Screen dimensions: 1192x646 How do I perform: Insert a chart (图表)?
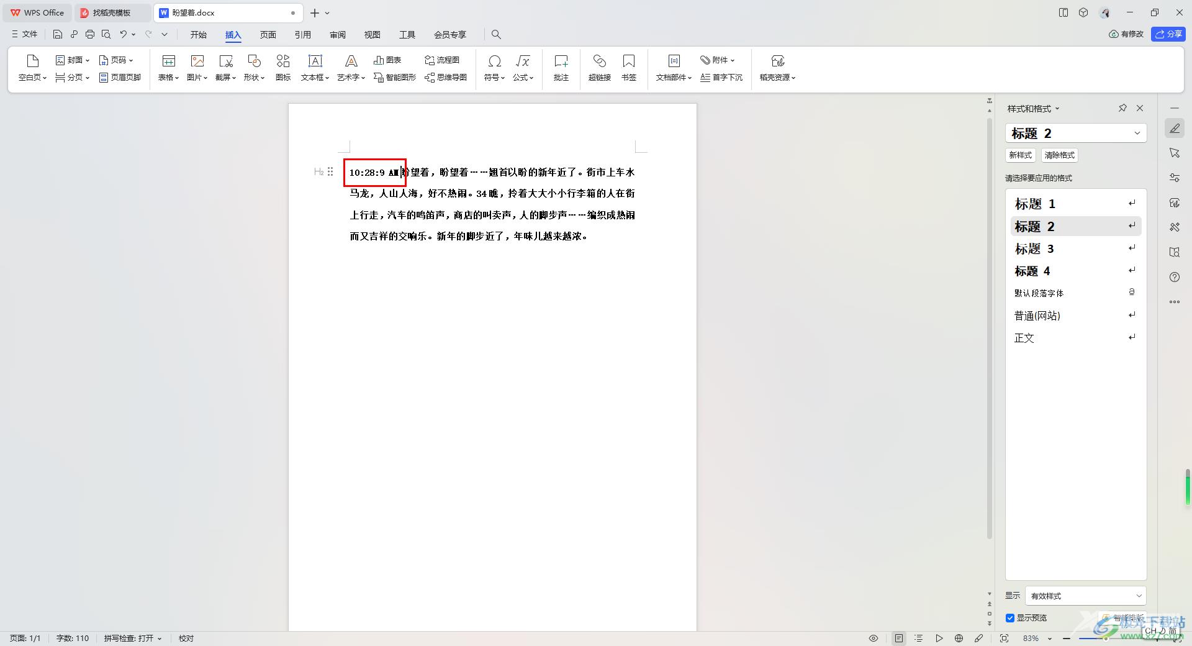[387, 60]
